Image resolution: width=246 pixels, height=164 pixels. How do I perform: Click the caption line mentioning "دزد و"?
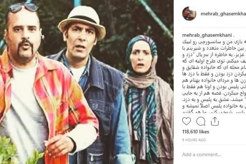(x=214, y=55)
